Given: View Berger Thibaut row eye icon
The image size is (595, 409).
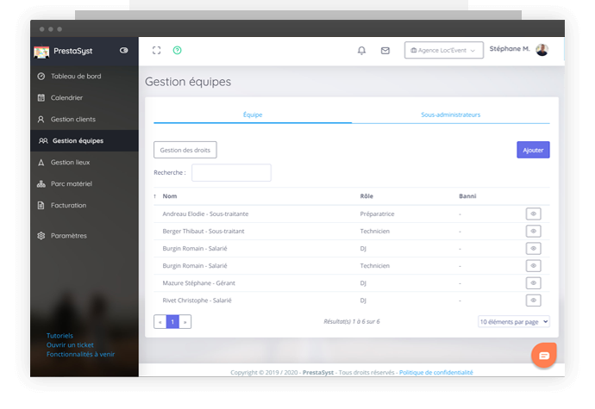Looking at the screenshot, I should (x=533, y=232).
